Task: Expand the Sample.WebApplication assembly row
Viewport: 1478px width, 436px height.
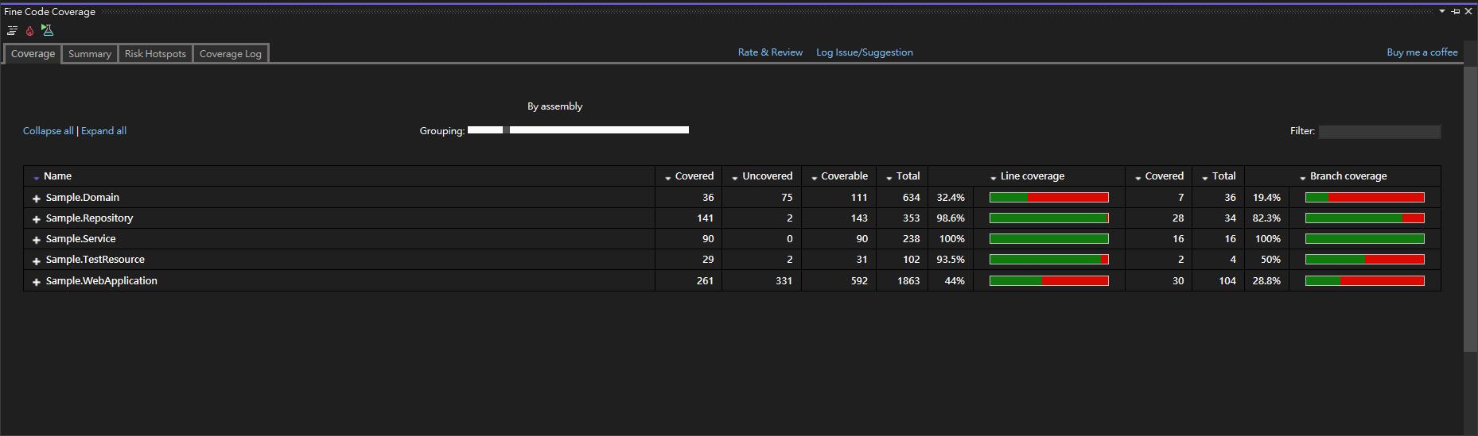Action: [37, 282]
